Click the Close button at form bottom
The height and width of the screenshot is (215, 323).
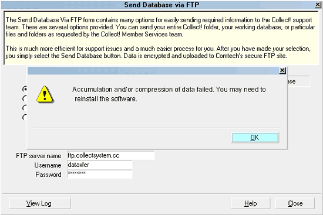point(295,203)
